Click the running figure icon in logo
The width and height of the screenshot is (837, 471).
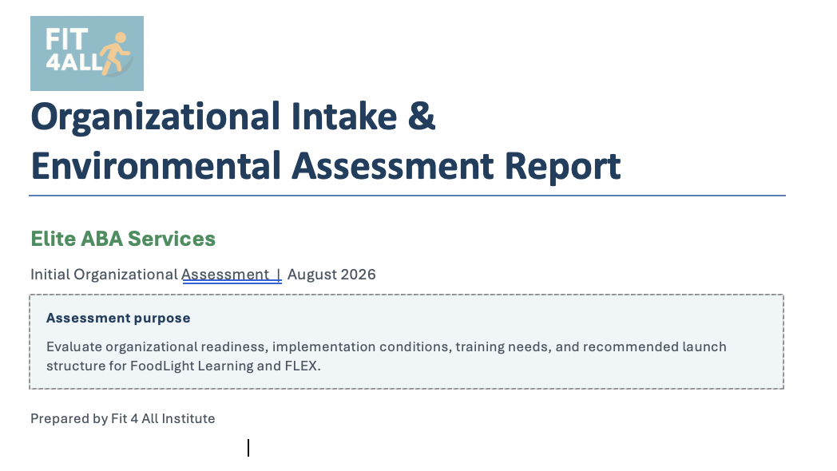[115, 53]
